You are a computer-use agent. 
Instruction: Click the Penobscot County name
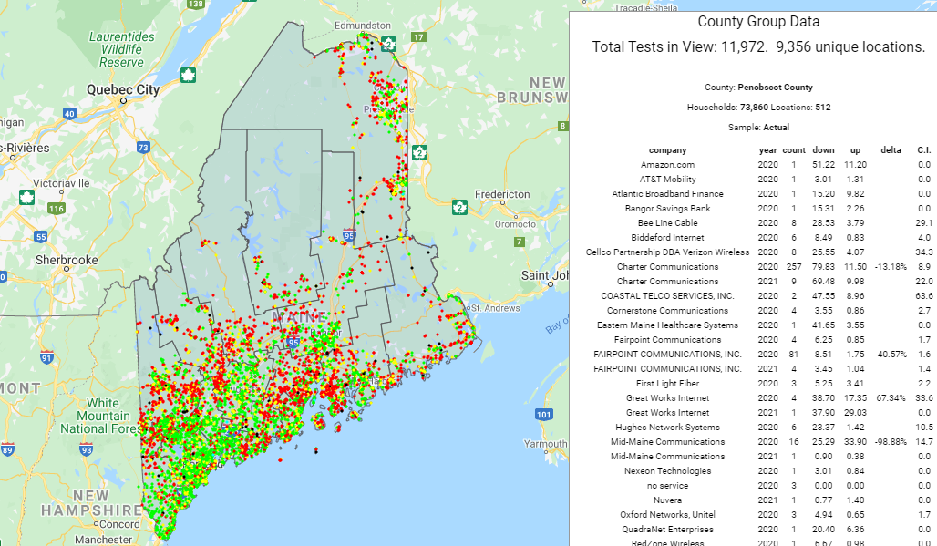(x=775, y=88)
